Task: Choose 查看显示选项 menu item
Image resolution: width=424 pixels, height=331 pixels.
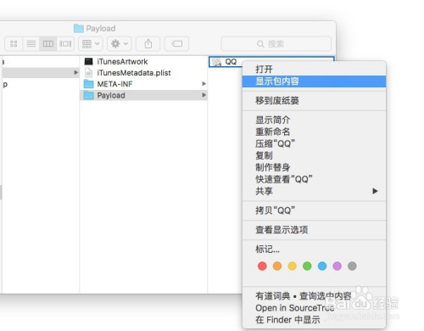Action: pos(314,230)
